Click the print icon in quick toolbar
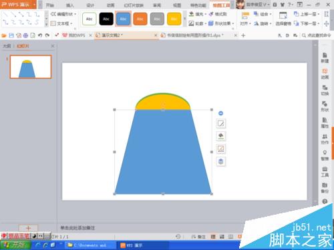Image resolution: width=334 pixels, height=250 pixels. (x=25, y=35)
